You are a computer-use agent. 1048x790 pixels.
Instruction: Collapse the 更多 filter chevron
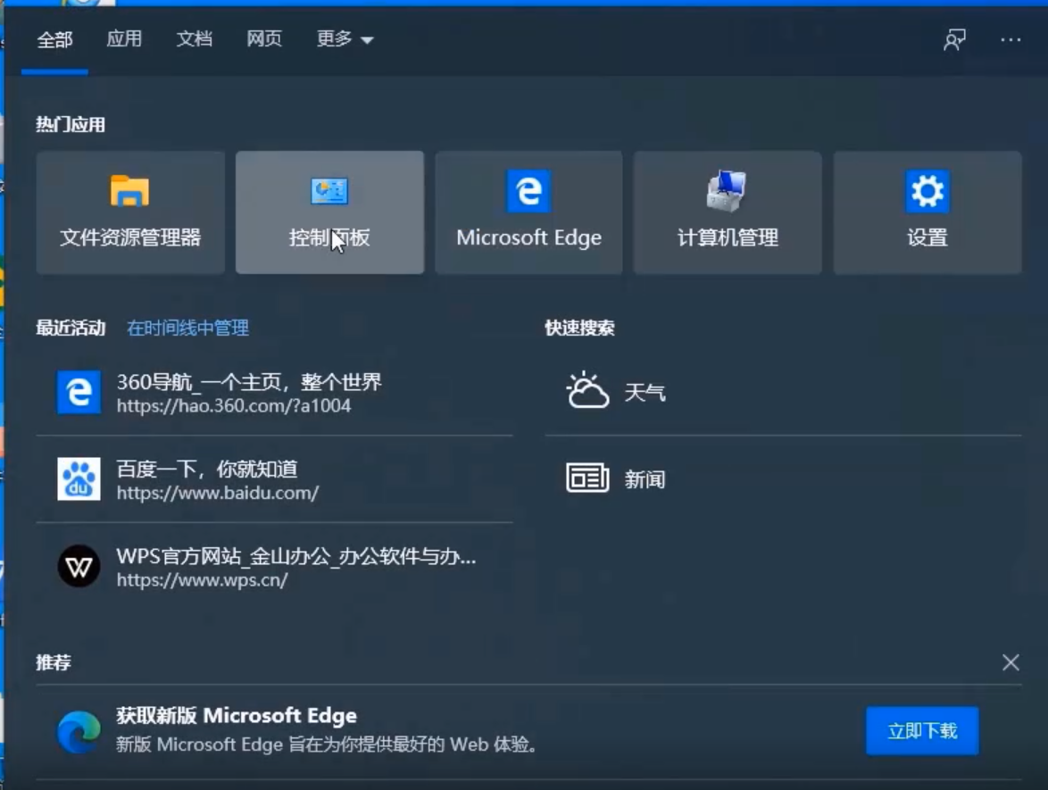[x=370, y=40]
